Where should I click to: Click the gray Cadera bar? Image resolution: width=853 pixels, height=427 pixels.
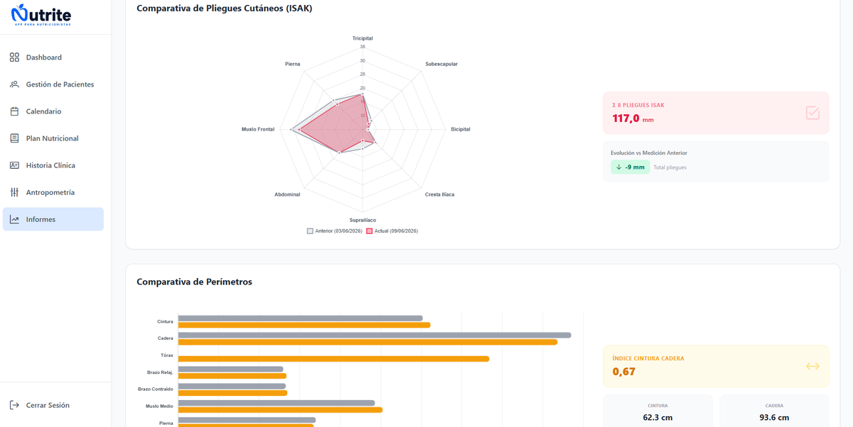[375, 335]
